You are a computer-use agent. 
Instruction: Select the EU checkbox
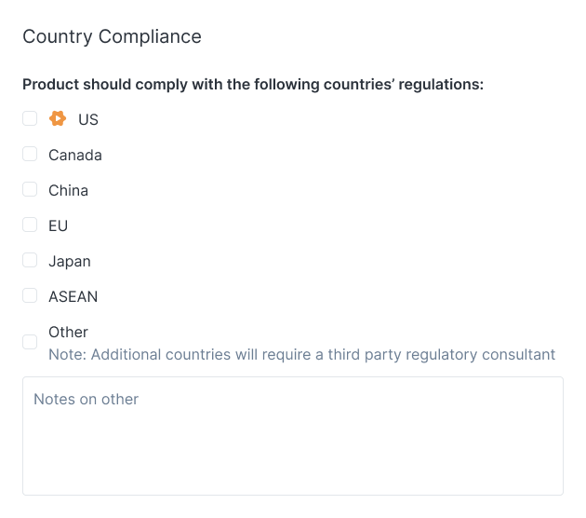[x=30, y=225]
